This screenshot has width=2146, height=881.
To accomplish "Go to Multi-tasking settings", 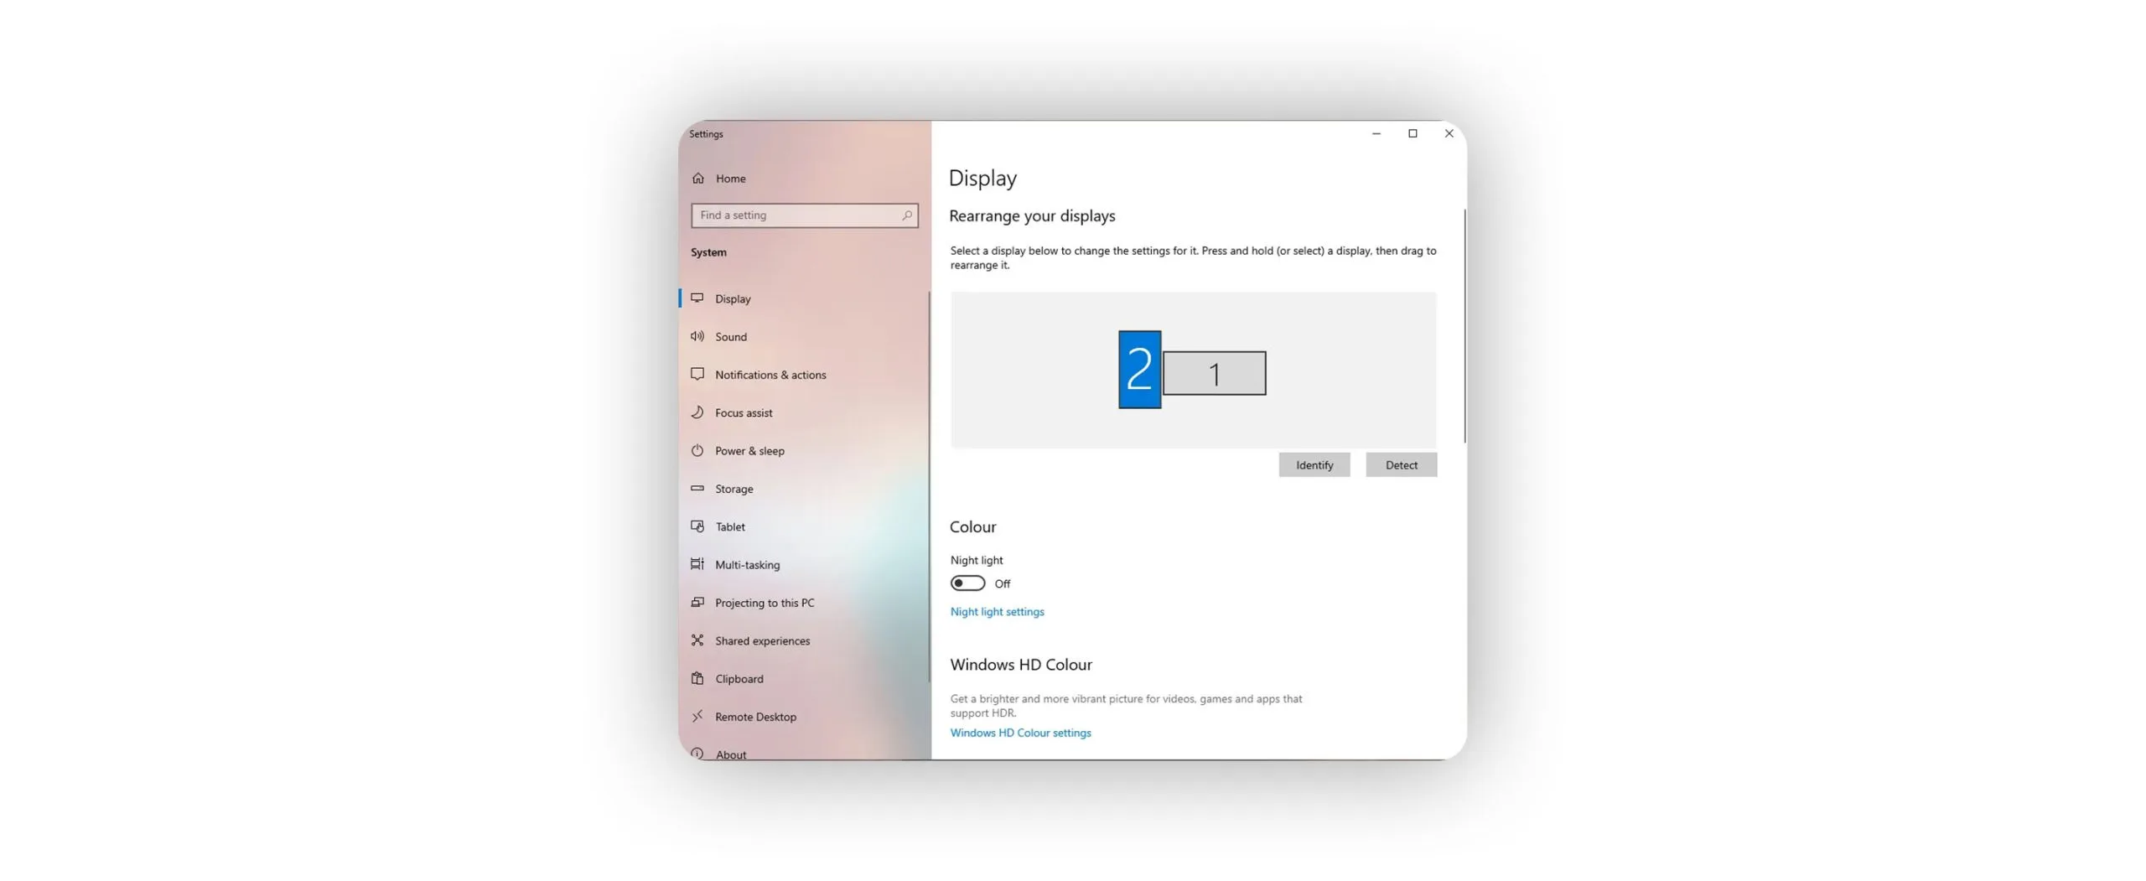I will tap(746, 565).
